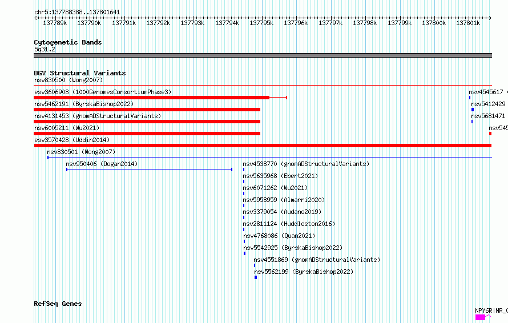Select the nsv5462191 (ByrskaBishop2022) label
This screenshot has height=323, width=508.
84,104
